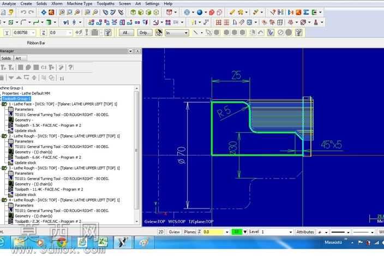Open the Level 1 dropdown
Viewport: 384px width, 256px height.
291,232
